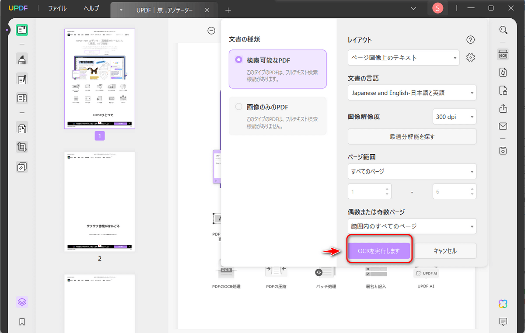Open the ファイル menu
This screenshot has width=525, height=333.
coord(57,8)
